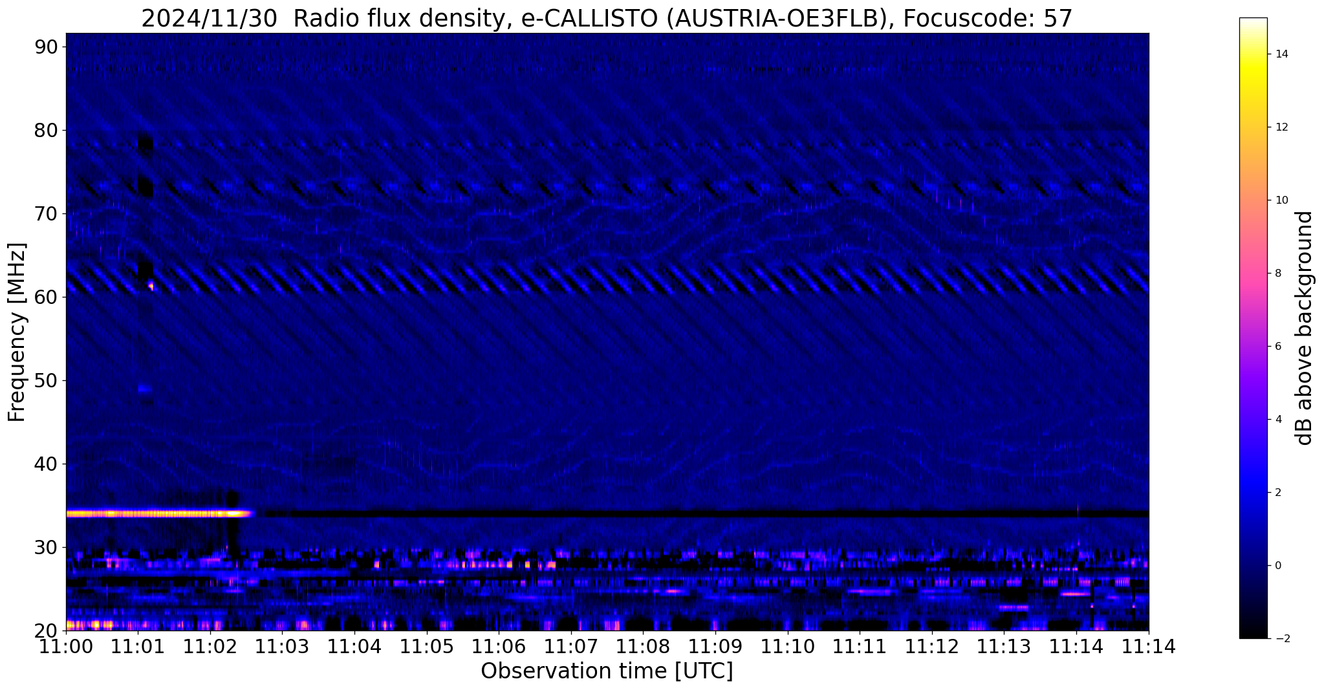Click the plot title mentioning e-CALLISTO AUSTRIA-OE3FLB
Image resolution: width=1324 pixels, height=690 pixels.
coord(607,18)
